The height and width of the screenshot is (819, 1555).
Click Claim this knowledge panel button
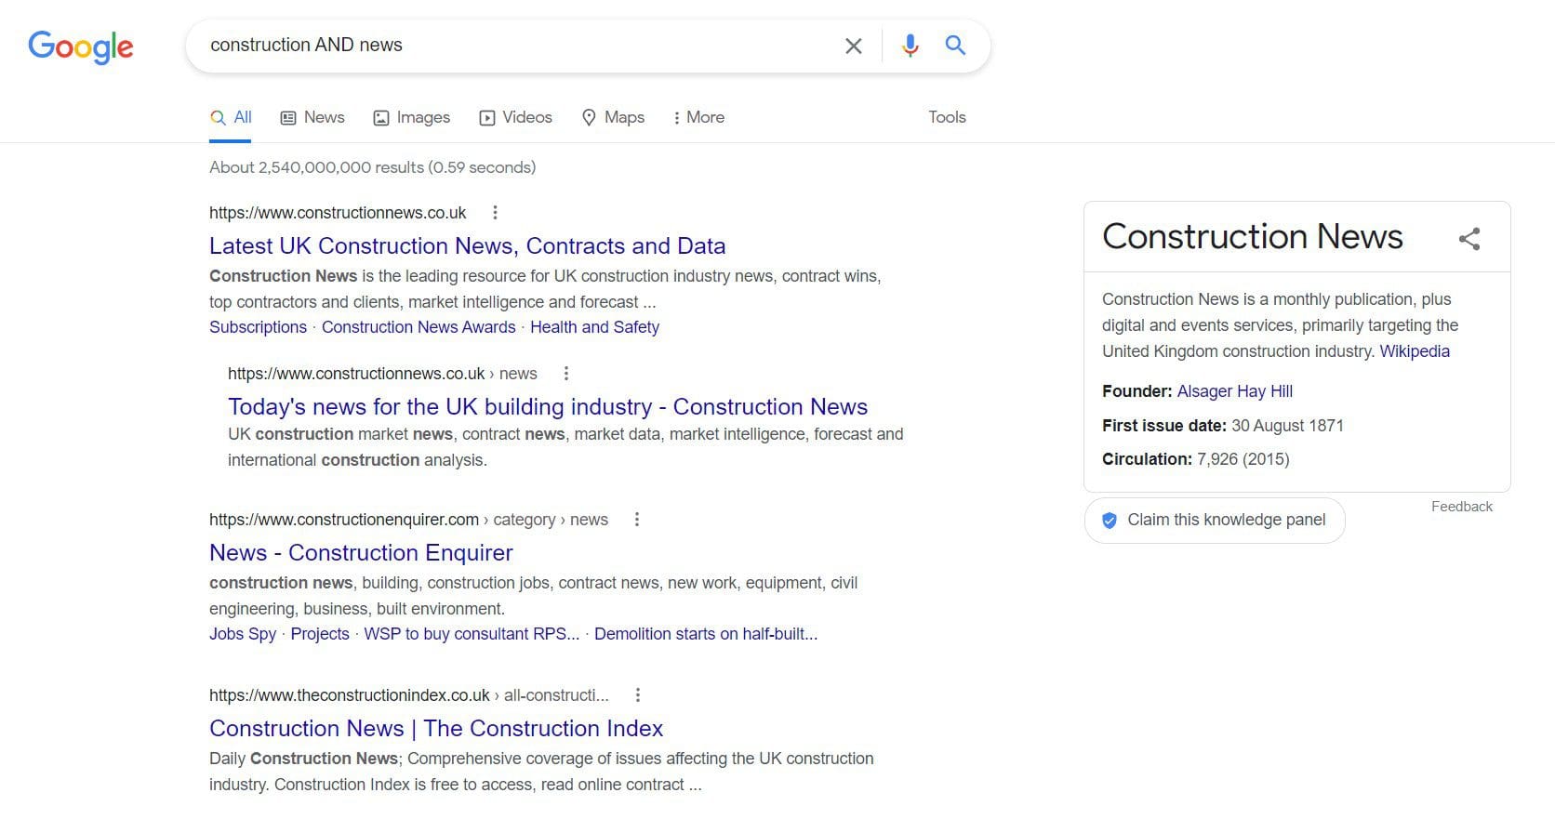(x=1215, y=520)
